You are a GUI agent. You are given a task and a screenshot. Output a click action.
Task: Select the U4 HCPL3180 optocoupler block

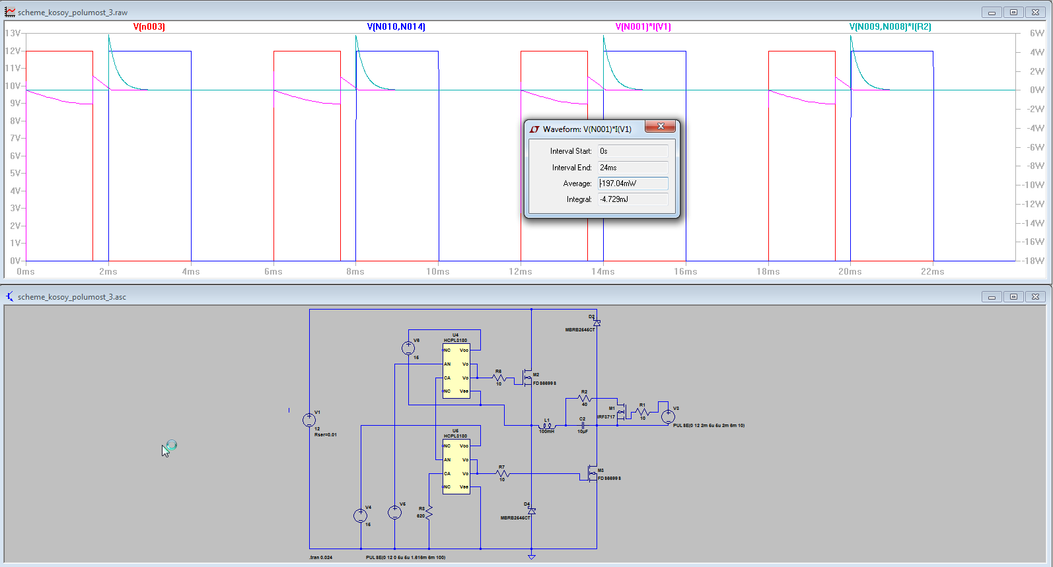[x=456, y=371]
